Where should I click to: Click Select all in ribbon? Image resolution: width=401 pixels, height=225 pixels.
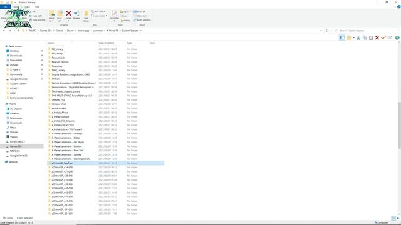(140, 12)
